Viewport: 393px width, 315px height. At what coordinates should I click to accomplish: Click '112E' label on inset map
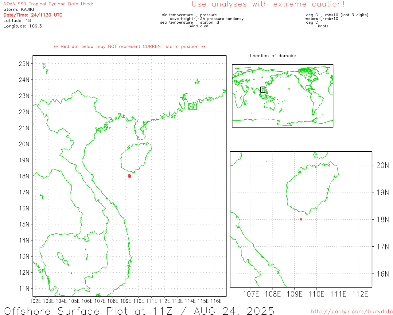point(360,294)
